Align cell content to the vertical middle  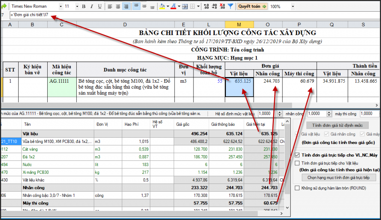click(144, 6)
